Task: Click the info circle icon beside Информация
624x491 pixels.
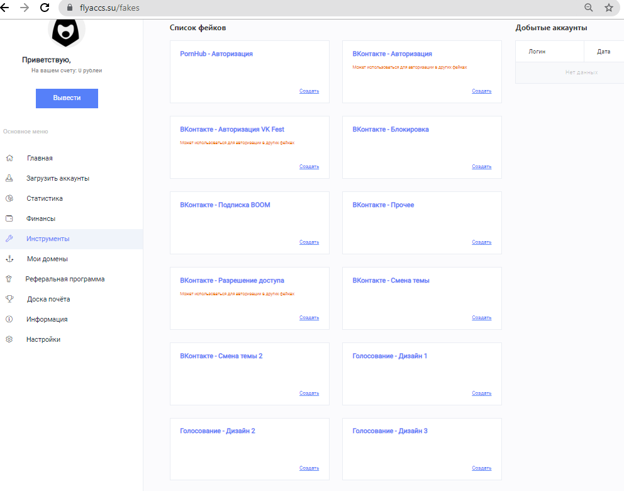Action: (x=9, y=319)
